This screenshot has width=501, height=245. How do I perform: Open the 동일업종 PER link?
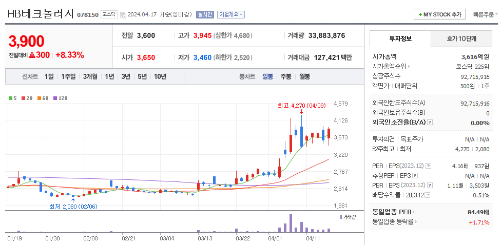click(x=392, y=212)
